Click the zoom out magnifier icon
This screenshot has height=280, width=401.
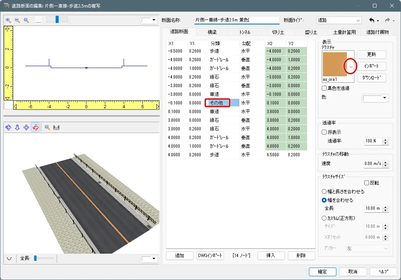click(17, 20)
